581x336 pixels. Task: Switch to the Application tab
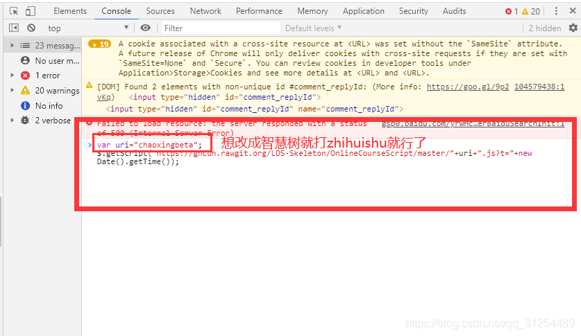click(364, 11)
